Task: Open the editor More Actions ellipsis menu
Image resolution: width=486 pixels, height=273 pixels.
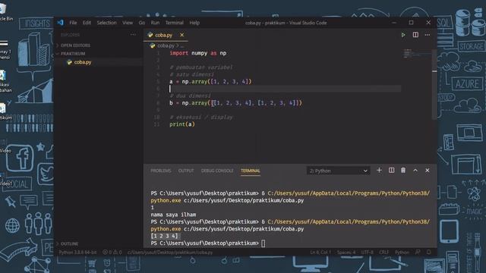Action: point(428,35)
